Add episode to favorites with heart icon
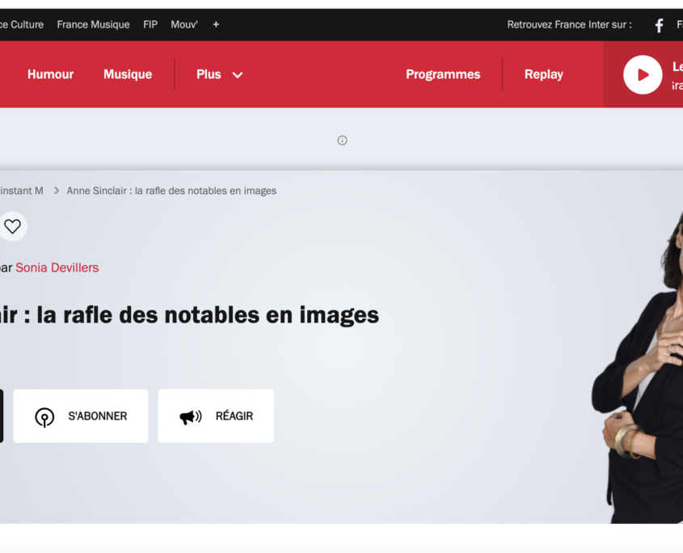The image size is (683, 553). coord(13,226)
